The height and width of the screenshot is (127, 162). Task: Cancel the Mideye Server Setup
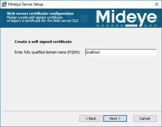(x=145, y=118)
